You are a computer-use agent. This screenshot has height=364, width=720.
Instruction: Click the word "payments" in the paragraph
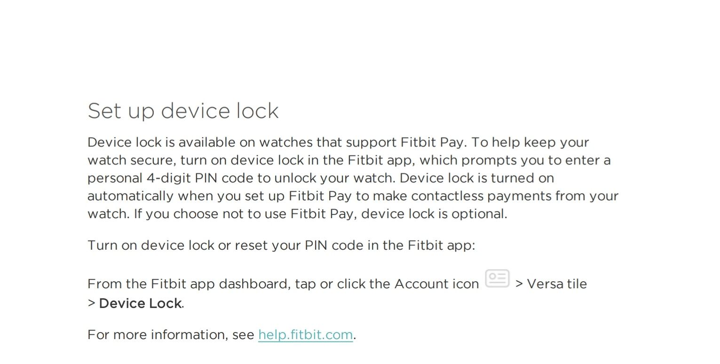(520, 196)
